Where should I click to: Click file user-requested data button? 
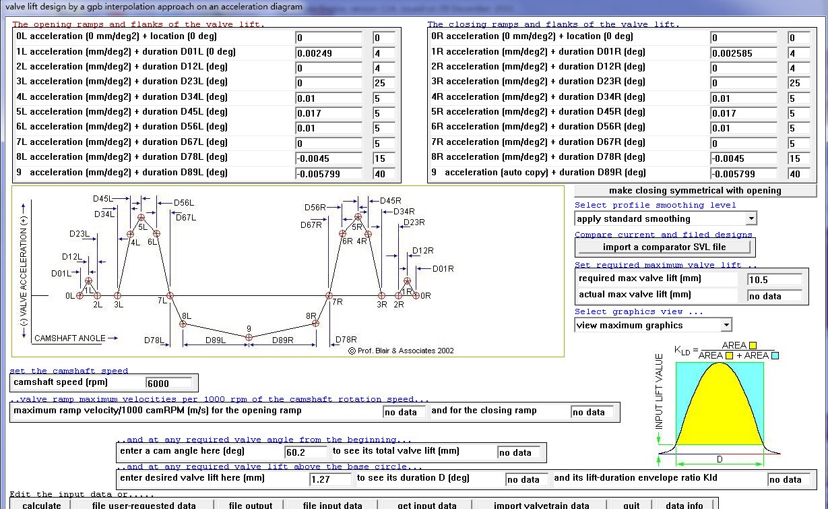(x=144, y=504)
